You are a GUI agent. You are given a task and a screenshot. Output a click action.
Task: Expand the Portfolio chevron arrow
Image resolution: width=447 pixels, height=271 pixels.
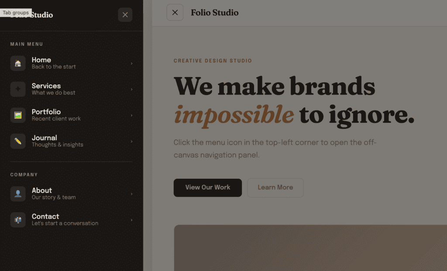[x=131, y=115]
